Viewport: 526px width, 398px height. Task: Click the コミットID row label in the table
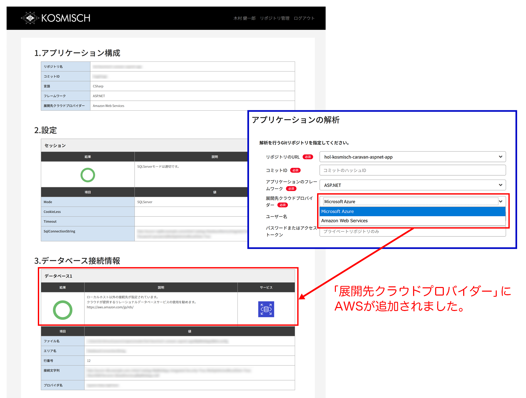click(x=65, y=77)
